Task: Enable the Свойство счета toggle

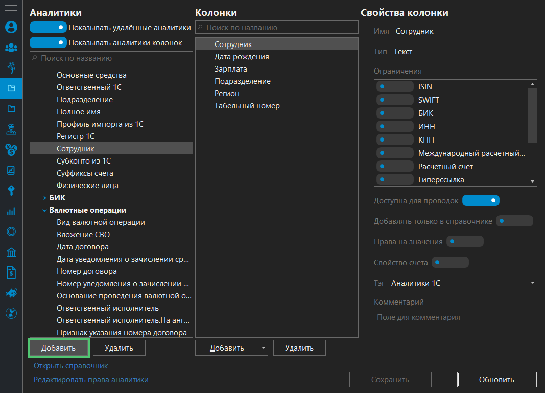Action: [x=450, y=262]
